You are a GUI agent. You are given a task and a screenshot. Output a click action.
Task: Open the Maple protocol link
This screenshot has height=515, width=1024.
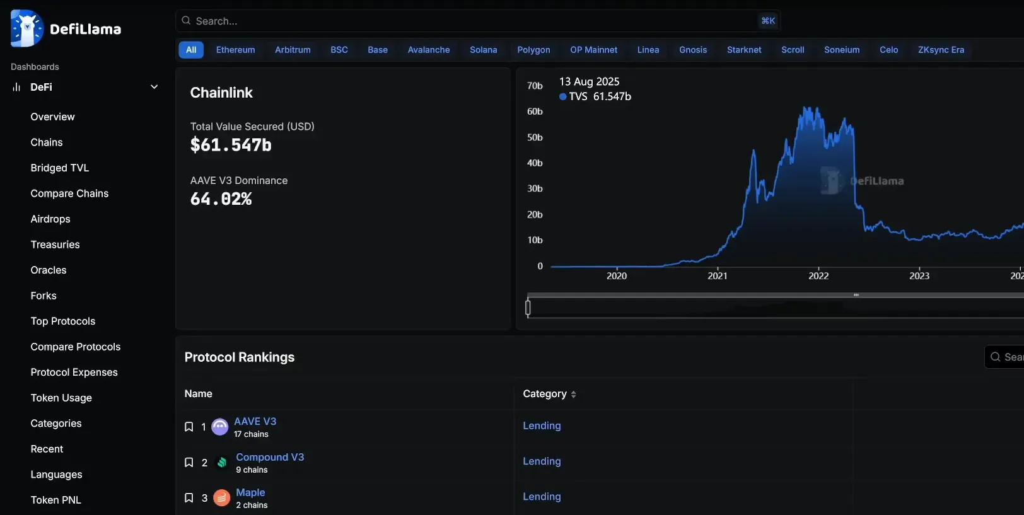(x=250, y=492)
